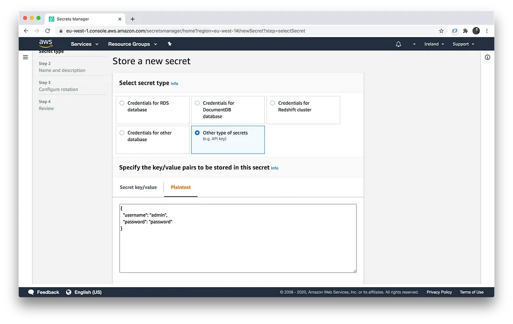
Task: Click the pin shortcut icon in AWS navbar
Action: point(169,44)
